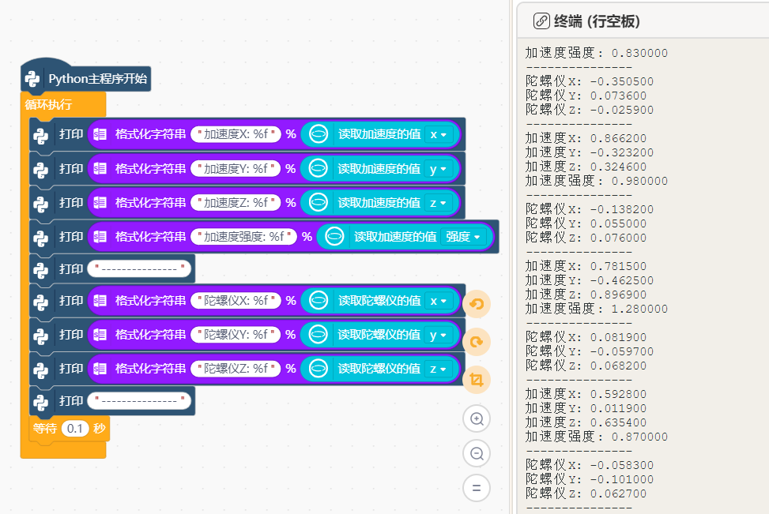Click format-string icon in 加速度Y row
Screen dimensions: 769x514
[100, 168]
